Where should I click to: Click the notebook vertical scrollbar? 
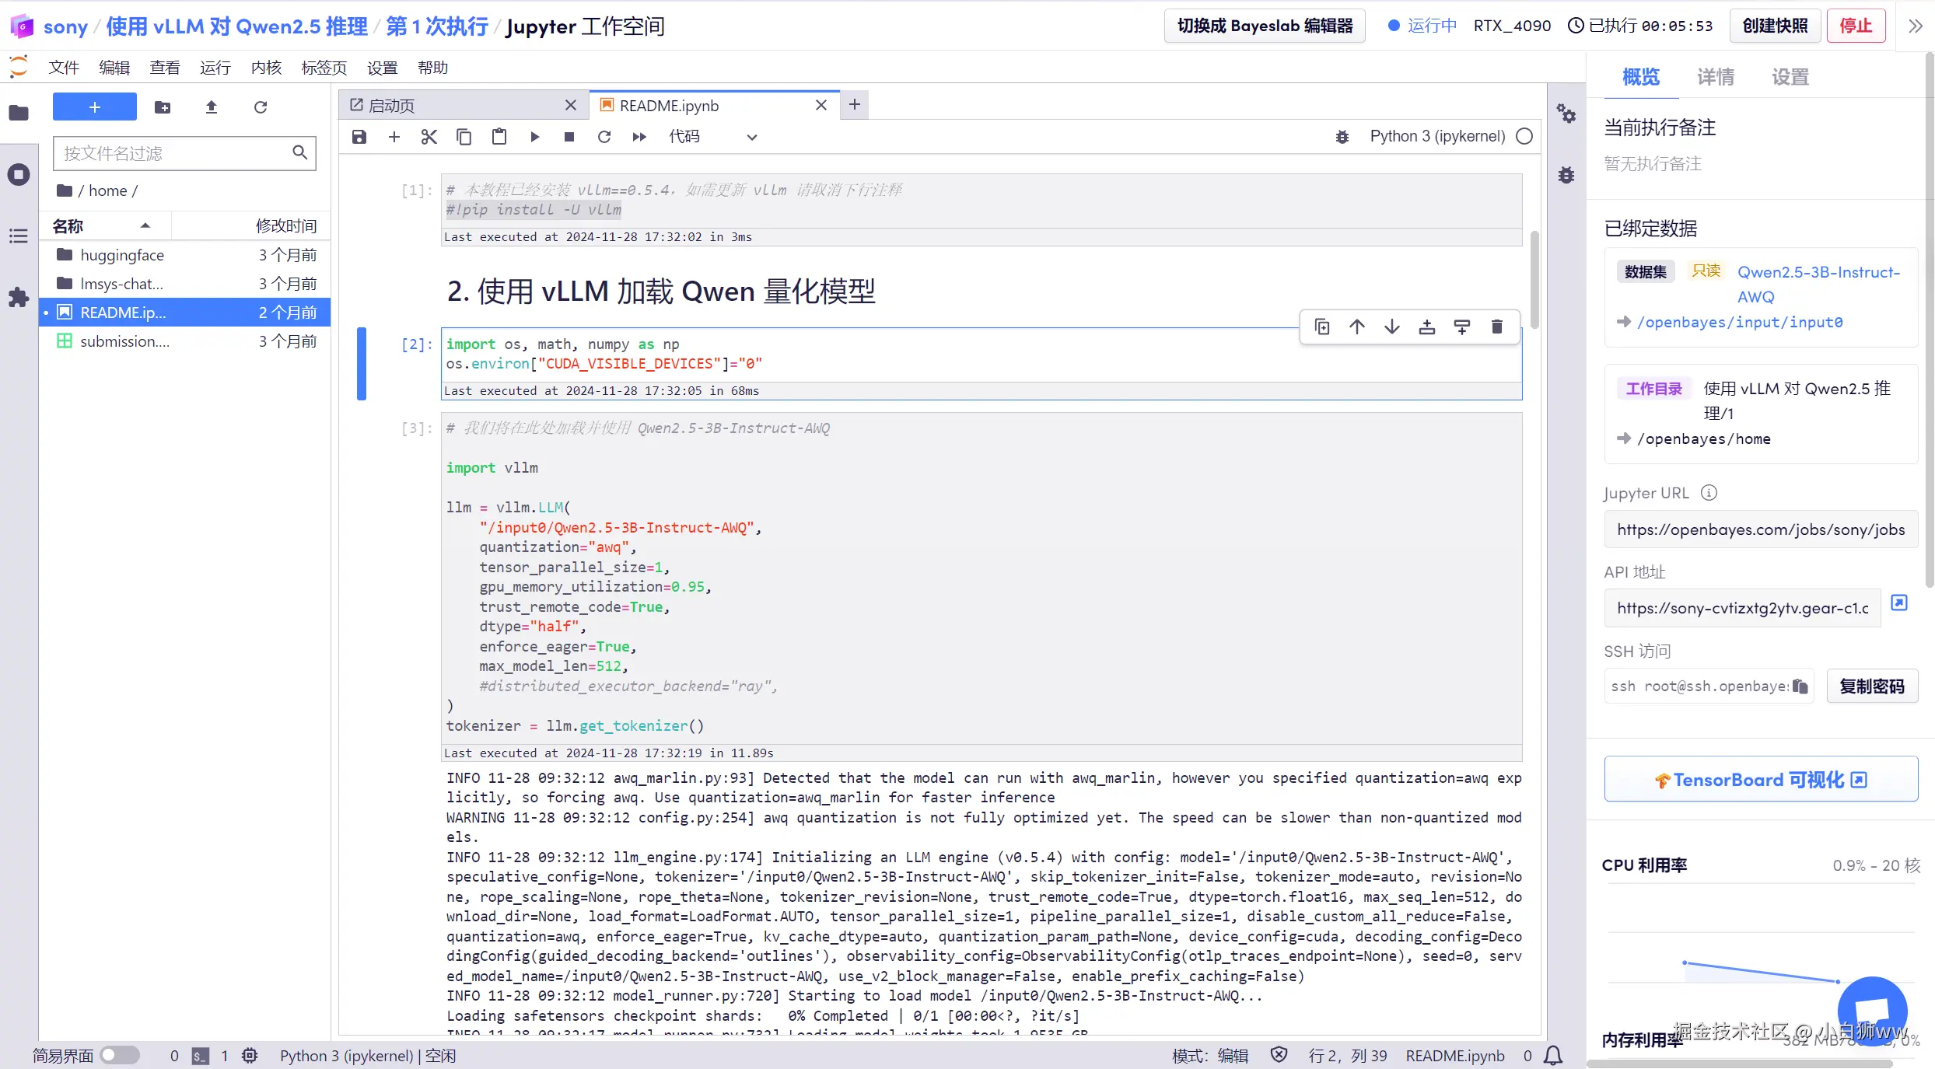coord(1534,280)
